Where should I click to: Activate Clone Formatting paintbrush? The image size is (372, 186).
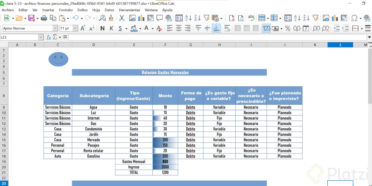pyautogui.click(x=111, y=18)
